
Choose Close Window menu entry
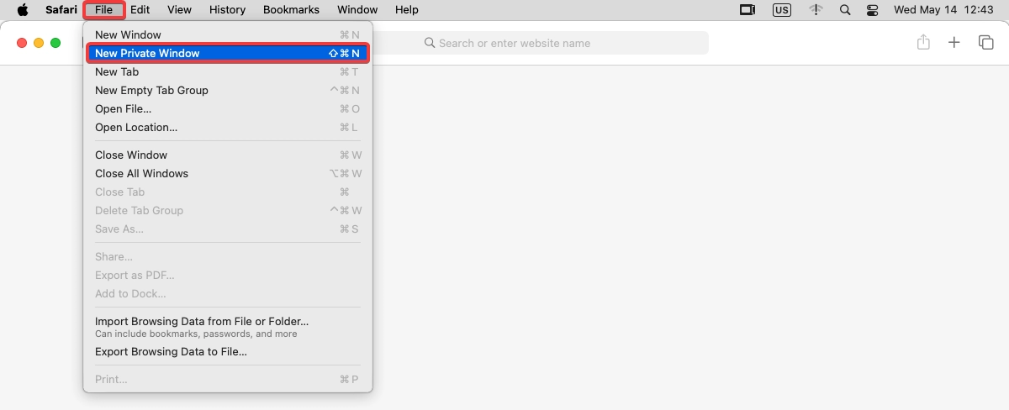point(227,155)
